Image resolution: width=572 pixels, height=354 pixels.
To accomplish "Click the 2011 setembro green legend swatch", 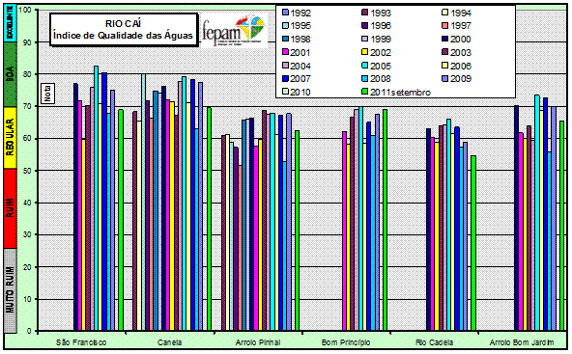I will (x=365, y=93).
